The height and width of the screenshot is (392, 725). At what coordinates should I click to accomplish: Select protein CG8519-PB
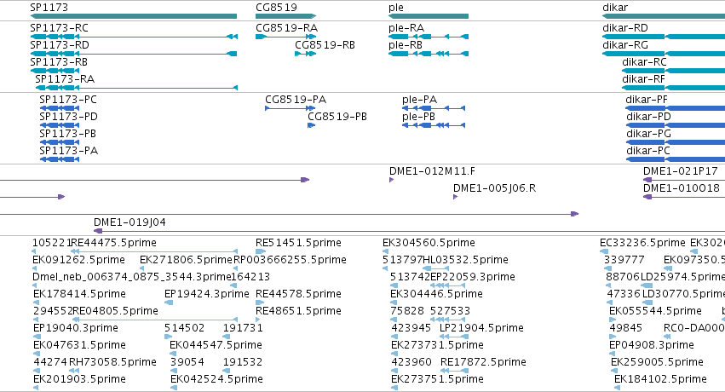click(337, 117)
